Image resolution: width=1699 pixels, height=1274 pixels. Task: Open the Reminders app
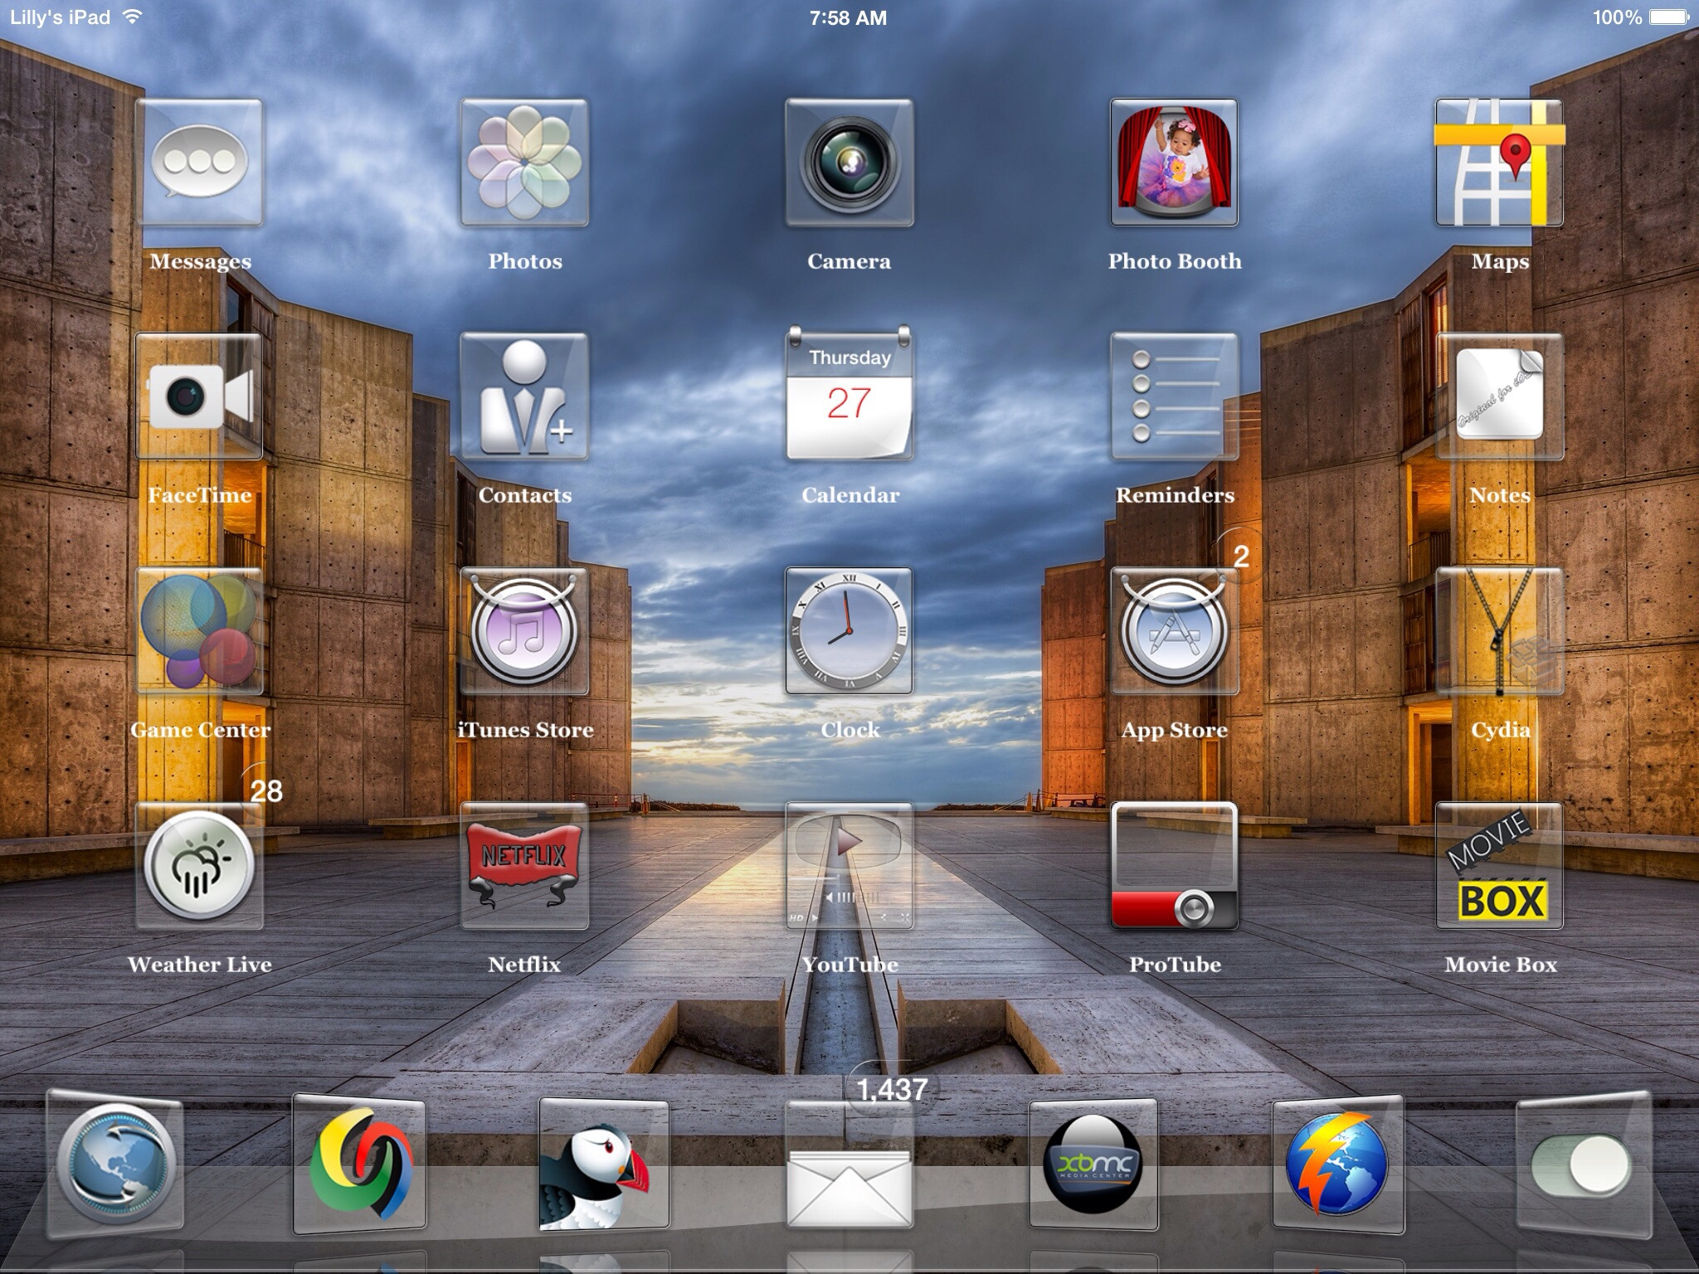(x=1174, y=396)
